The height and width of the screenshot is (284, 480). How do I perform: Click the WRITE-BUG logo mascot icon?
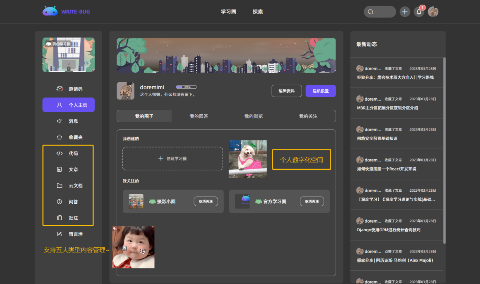pyautogui.click(x=50, y=11)
